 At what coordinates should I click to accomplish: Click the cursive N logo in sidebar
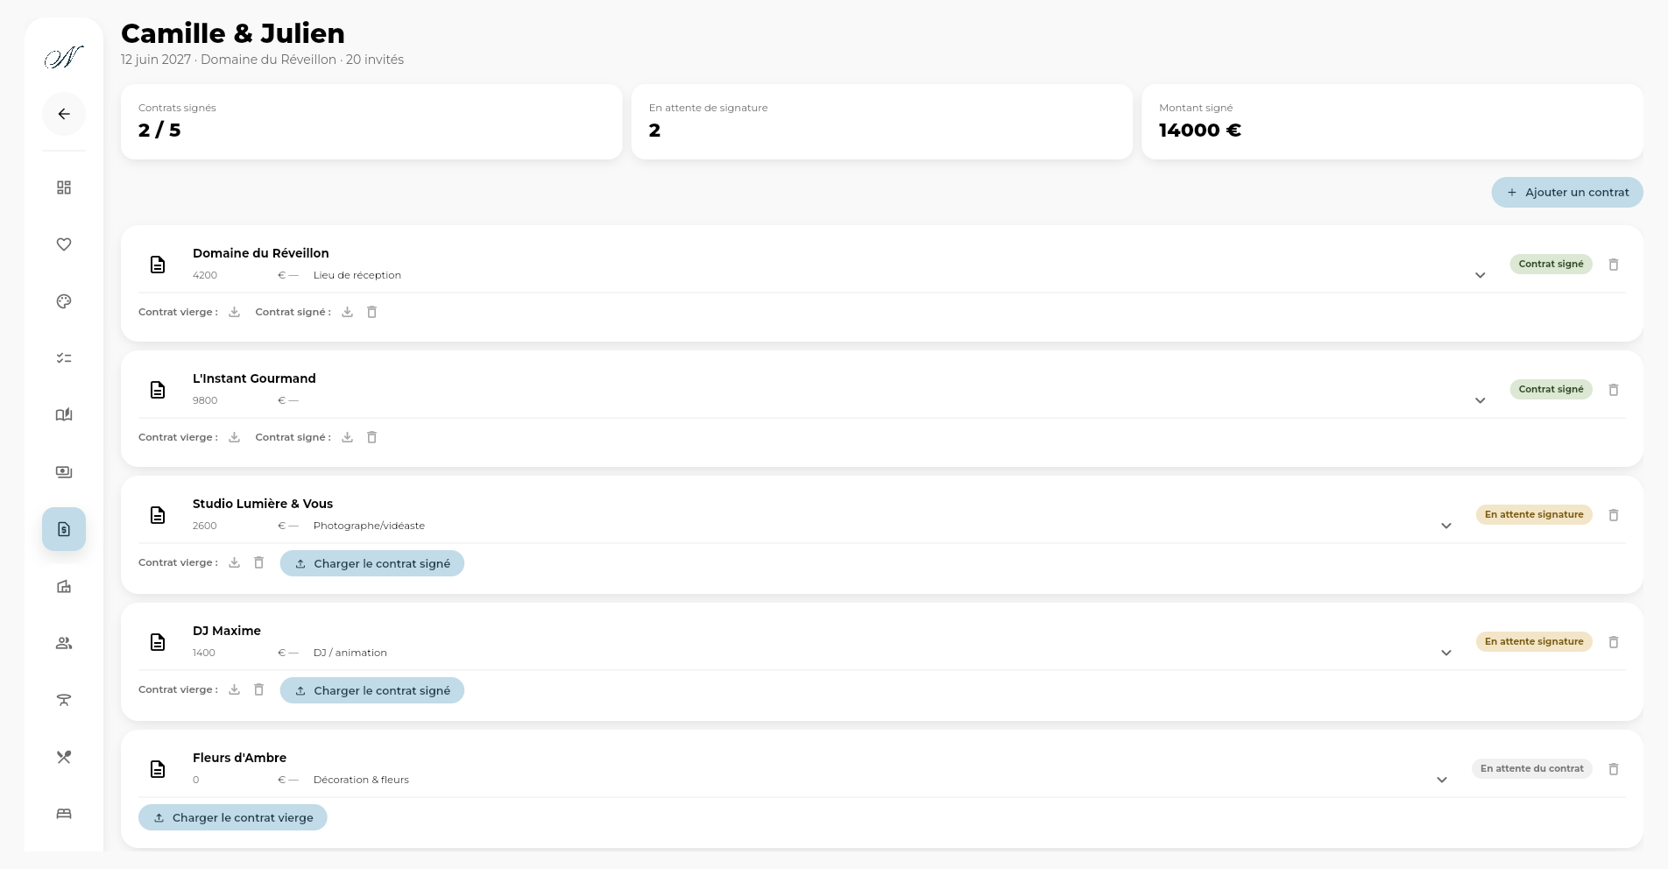click(x=64, y=58)
